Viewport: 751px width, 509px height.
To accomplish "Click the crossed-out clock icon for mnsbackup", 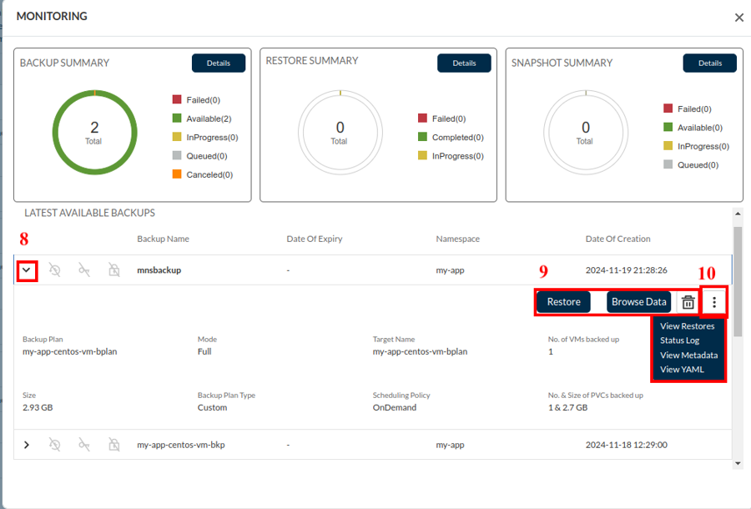I will 55,270.
